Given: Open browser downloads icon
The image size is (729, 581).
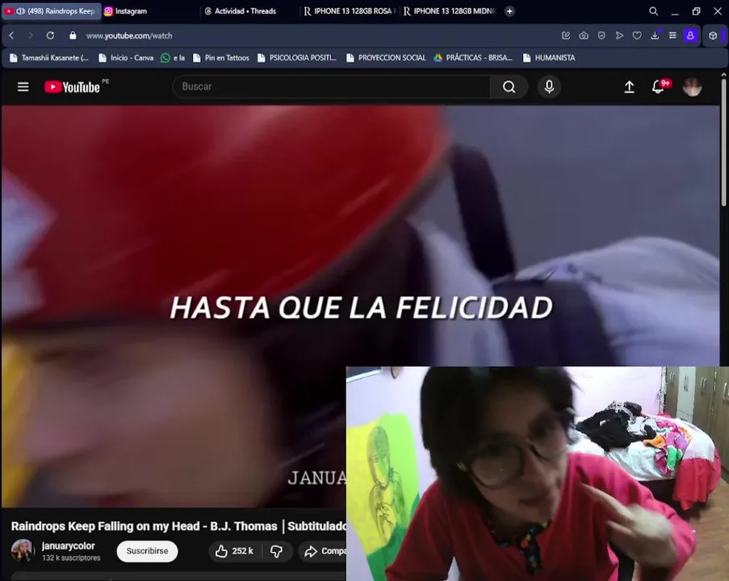Looking at the screenshot, I should 655,36.
